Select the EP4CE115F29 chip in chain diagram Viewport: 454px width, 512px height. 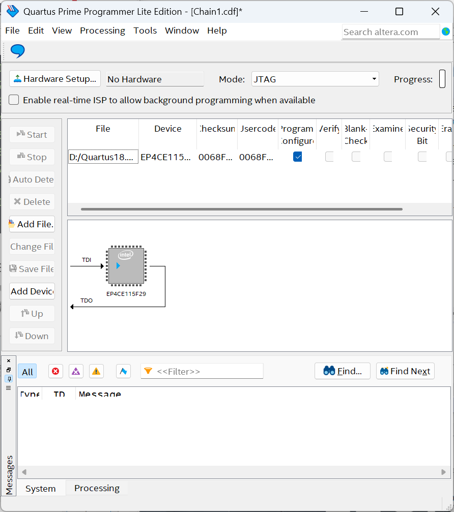click(126, 266)
